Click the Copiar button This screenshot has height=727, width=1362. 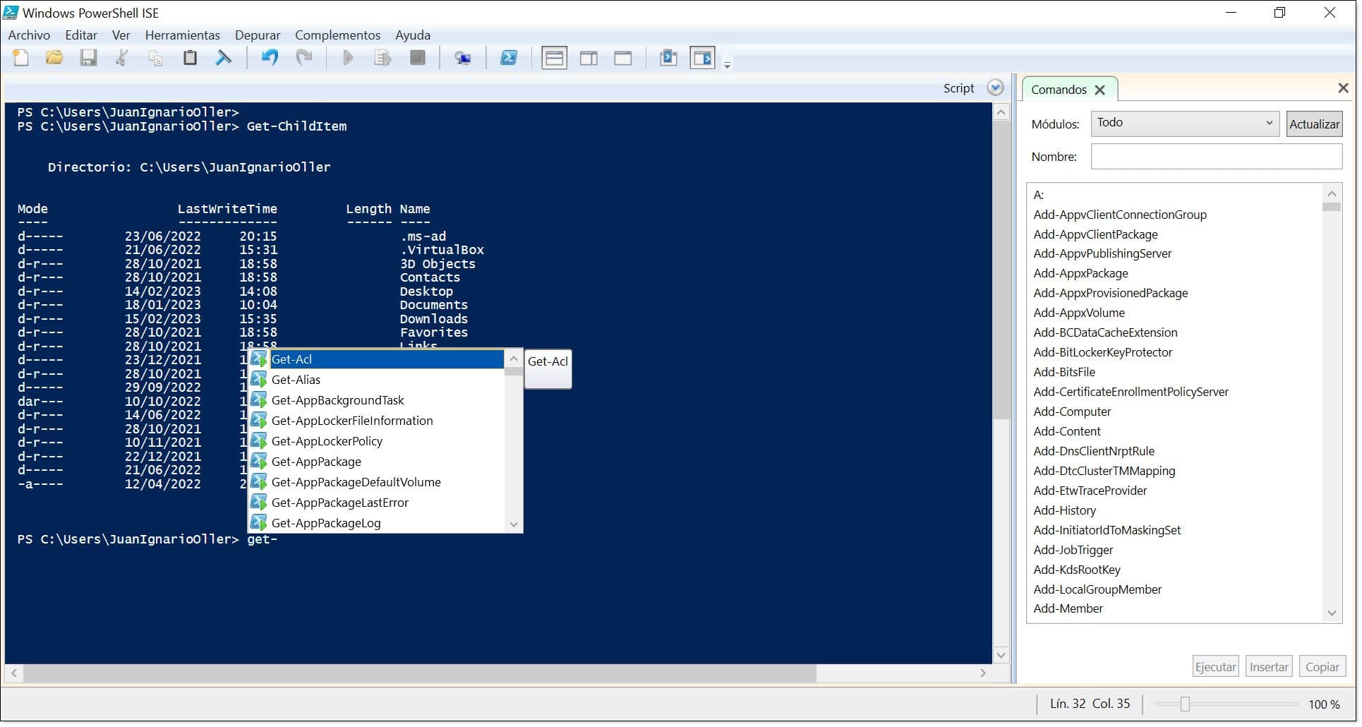[x=1322, y=667]
